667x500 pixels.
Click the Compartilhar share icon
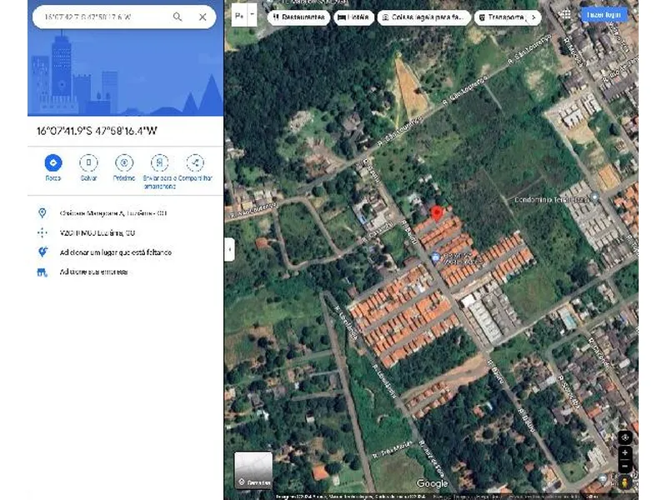(x=195, y=163)
